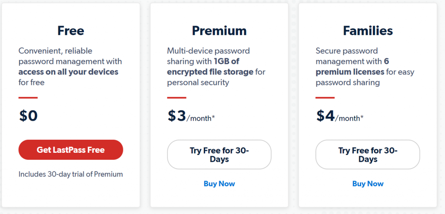
Task: Click the Get LastPass Free button
Action: pyautogui.click(x=71, y=150)
